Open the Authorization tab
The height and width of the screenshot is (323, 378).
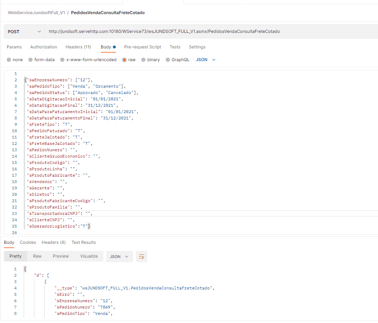point(44,47)
